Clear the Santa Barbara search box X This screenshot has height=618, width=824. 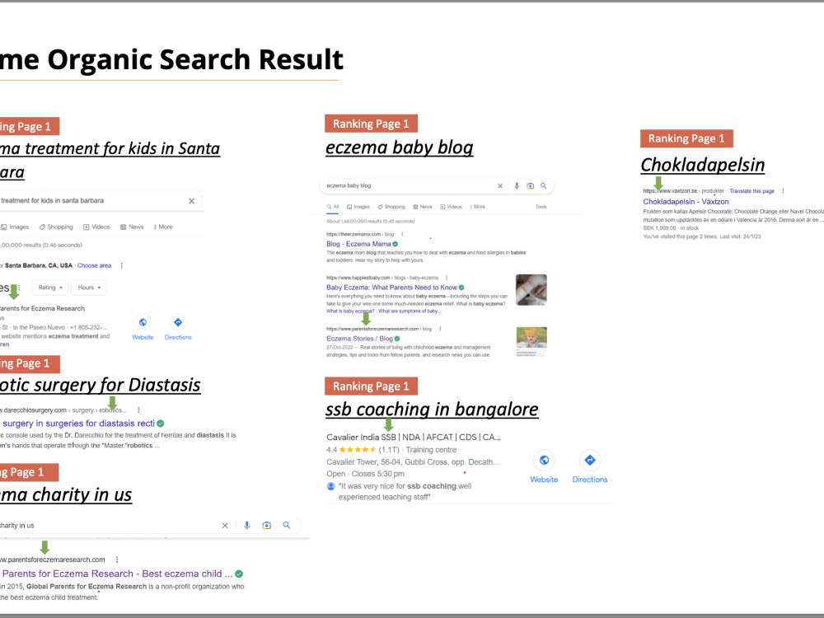(x=192, y=201)
